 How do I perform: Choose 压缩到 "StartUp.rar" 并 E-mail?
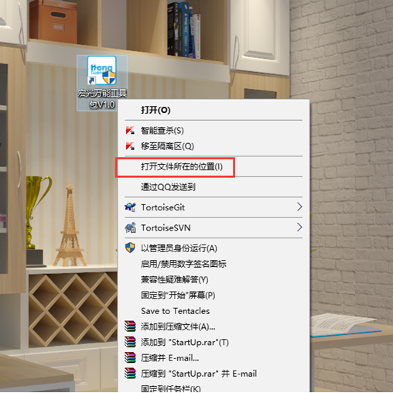click(214, 374)
